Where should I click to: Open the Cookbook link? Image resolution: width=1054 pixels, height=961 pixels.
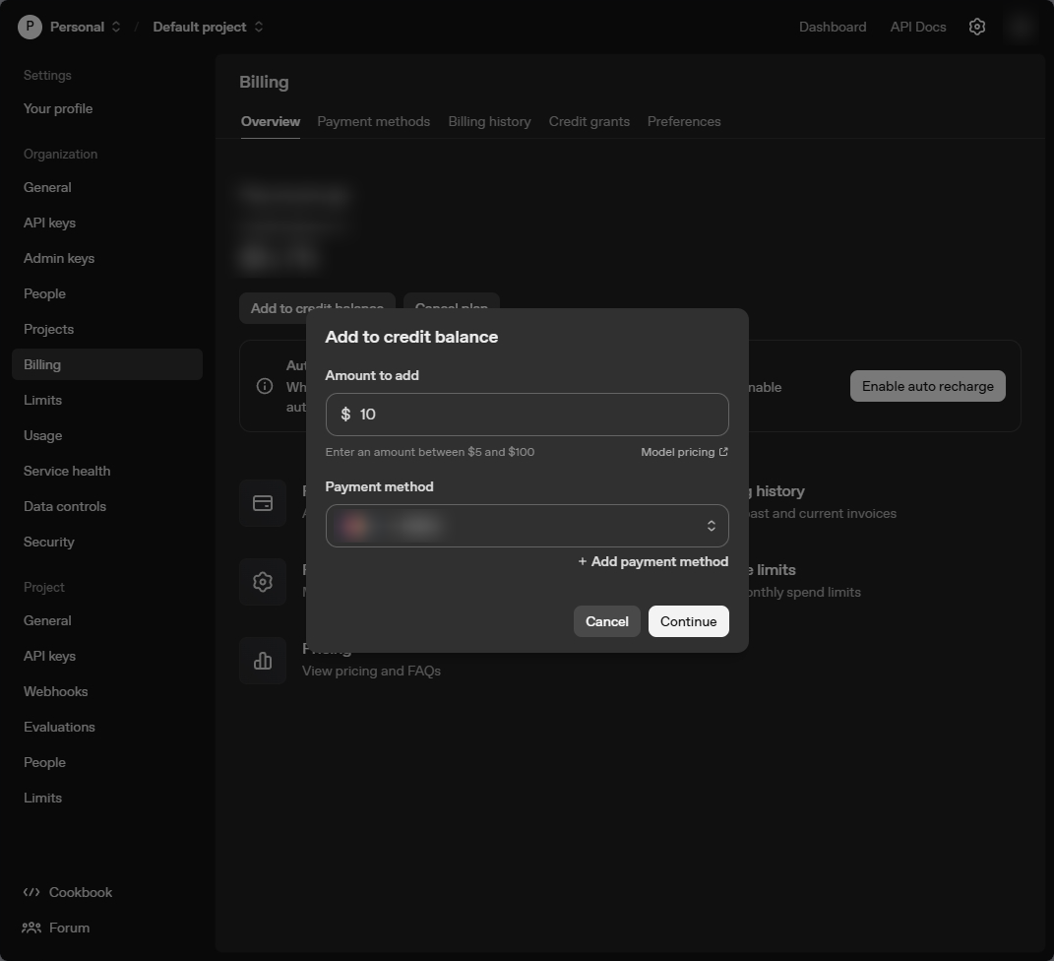[x=80, y=892]
